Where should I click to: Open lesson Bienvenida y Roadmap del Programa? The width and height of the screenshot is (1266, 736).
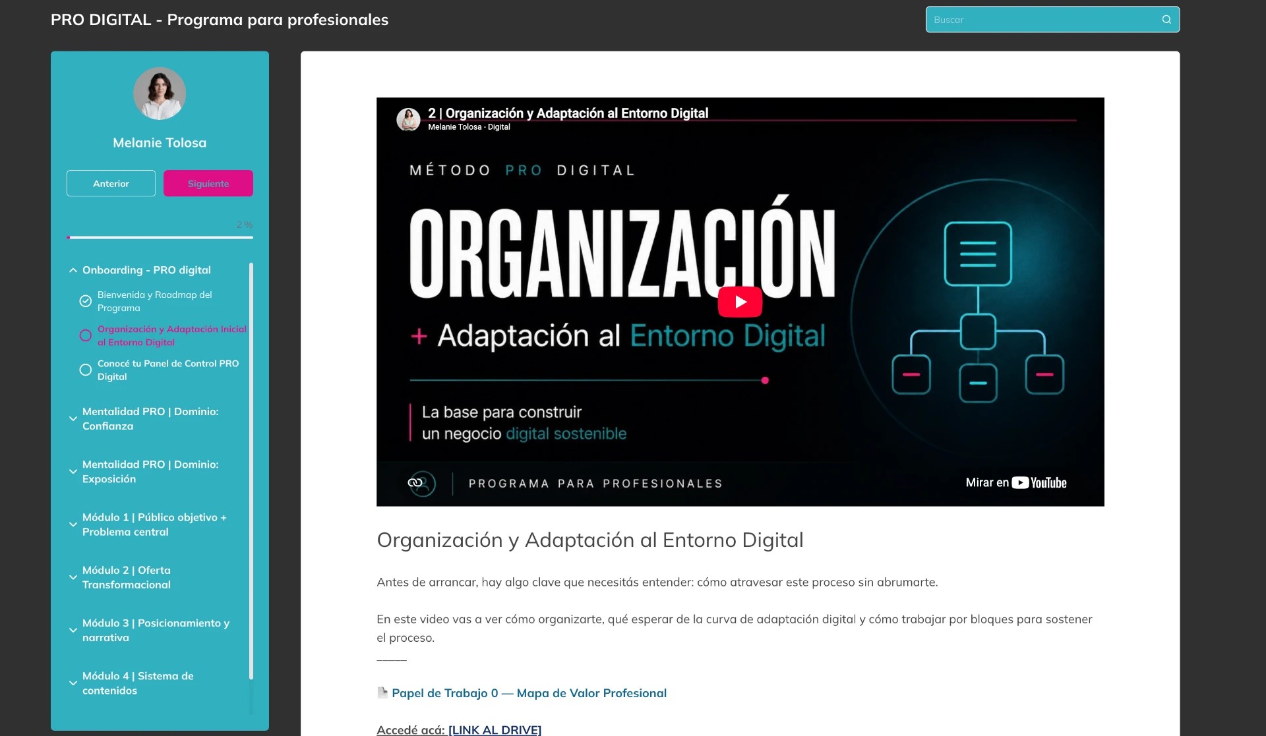pyautogui.click(x=155, y=301)
